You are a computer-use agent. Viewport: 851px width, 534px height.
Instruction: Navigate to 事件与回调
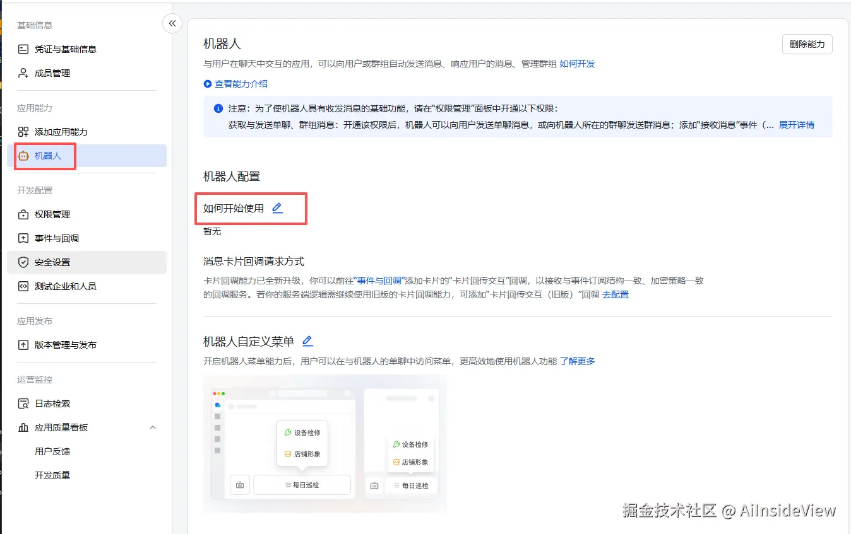click(x=86, y=238)
